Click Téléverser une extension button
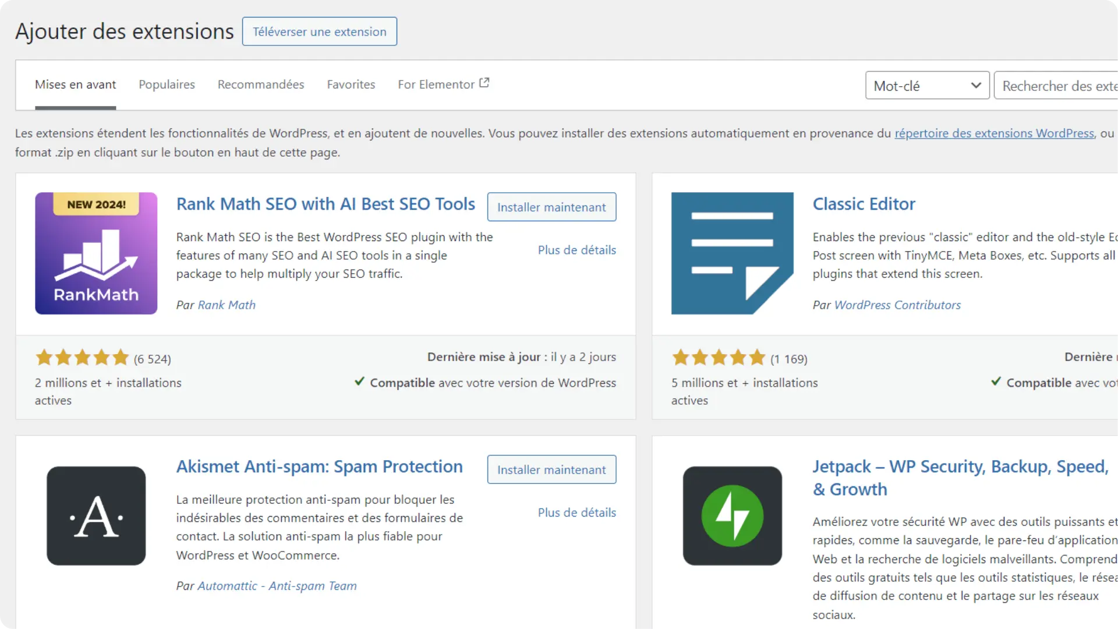1118x629 pixels. click(x=320, y=31)
